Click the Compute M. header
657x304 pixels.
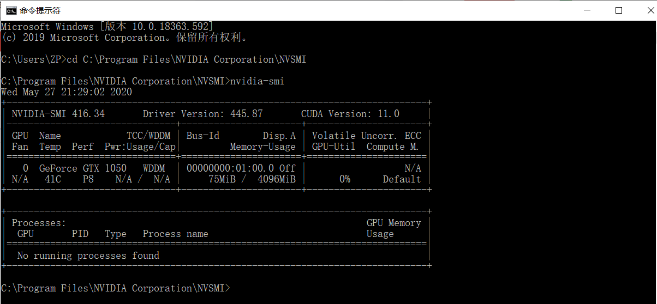pyautogui.click(x=393, y=147)
